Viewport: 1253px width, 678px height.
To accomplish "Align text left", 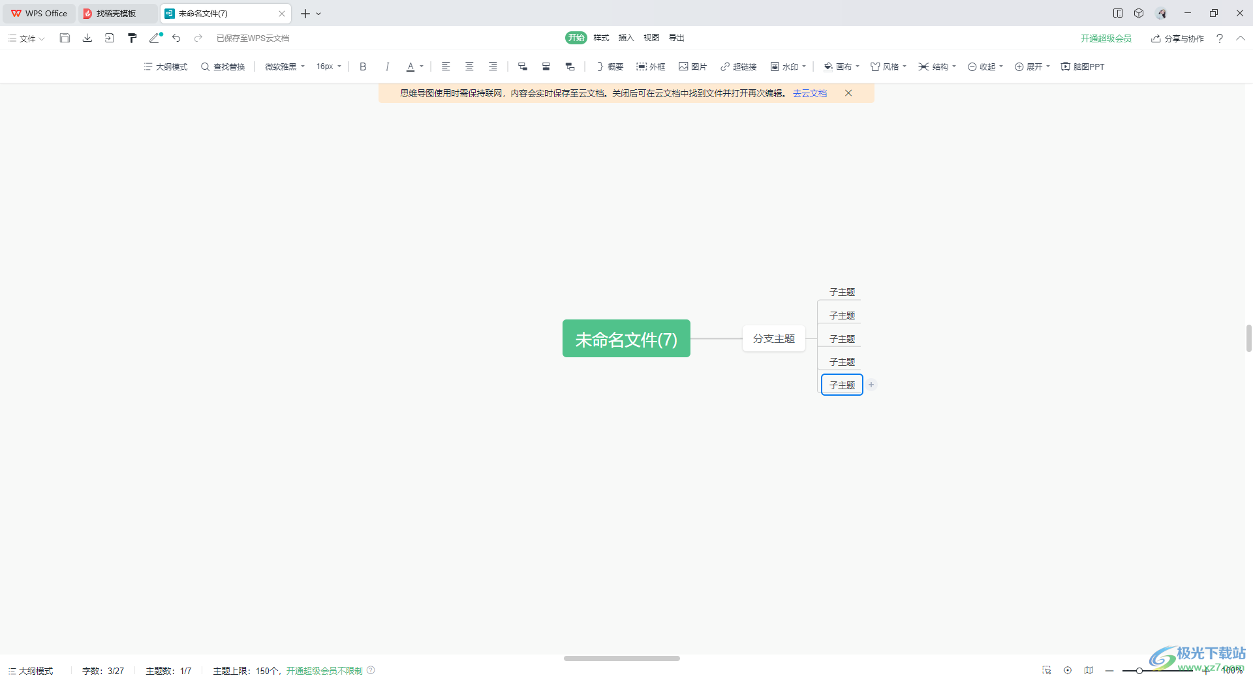I will 446,66.
